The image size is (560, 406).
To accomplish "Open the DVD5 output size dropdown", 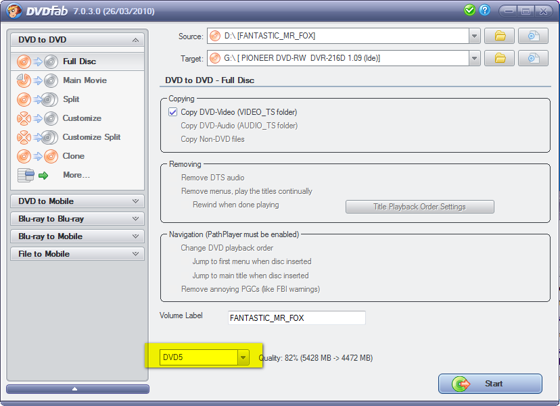I will click(243, 357).
